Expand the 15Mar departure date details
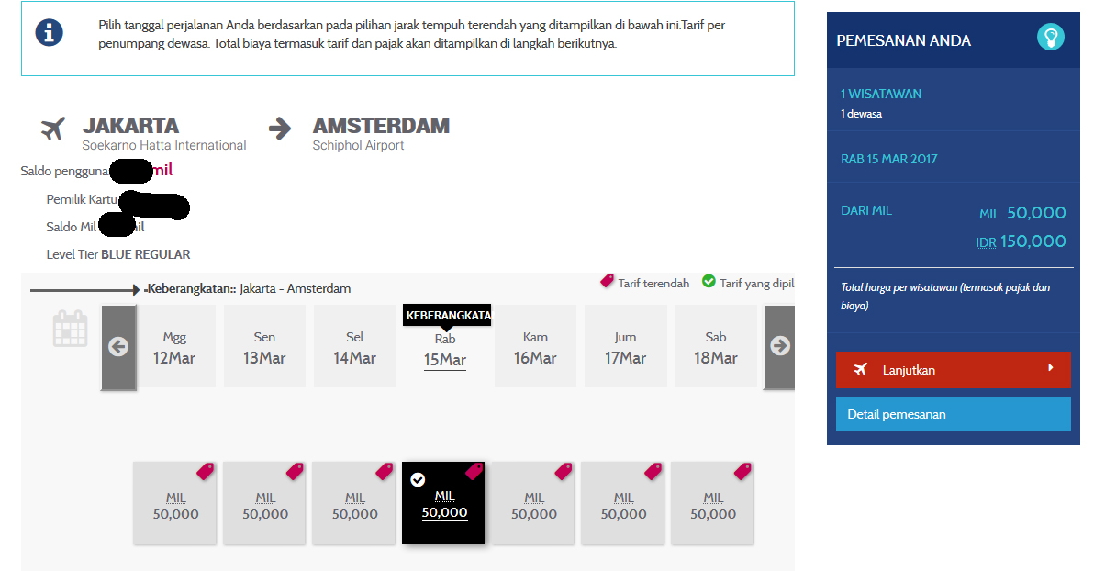Image resolution: width=1094 pixels, height=571 pixels. pos(444,360)
